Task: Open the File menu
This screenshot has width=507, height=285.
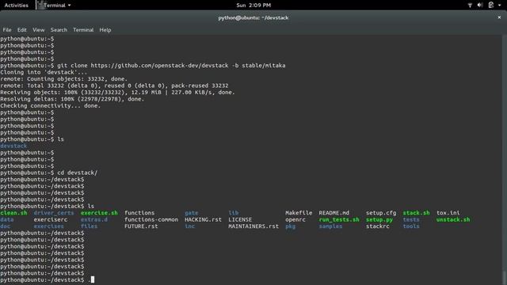Action: [7, 30]
